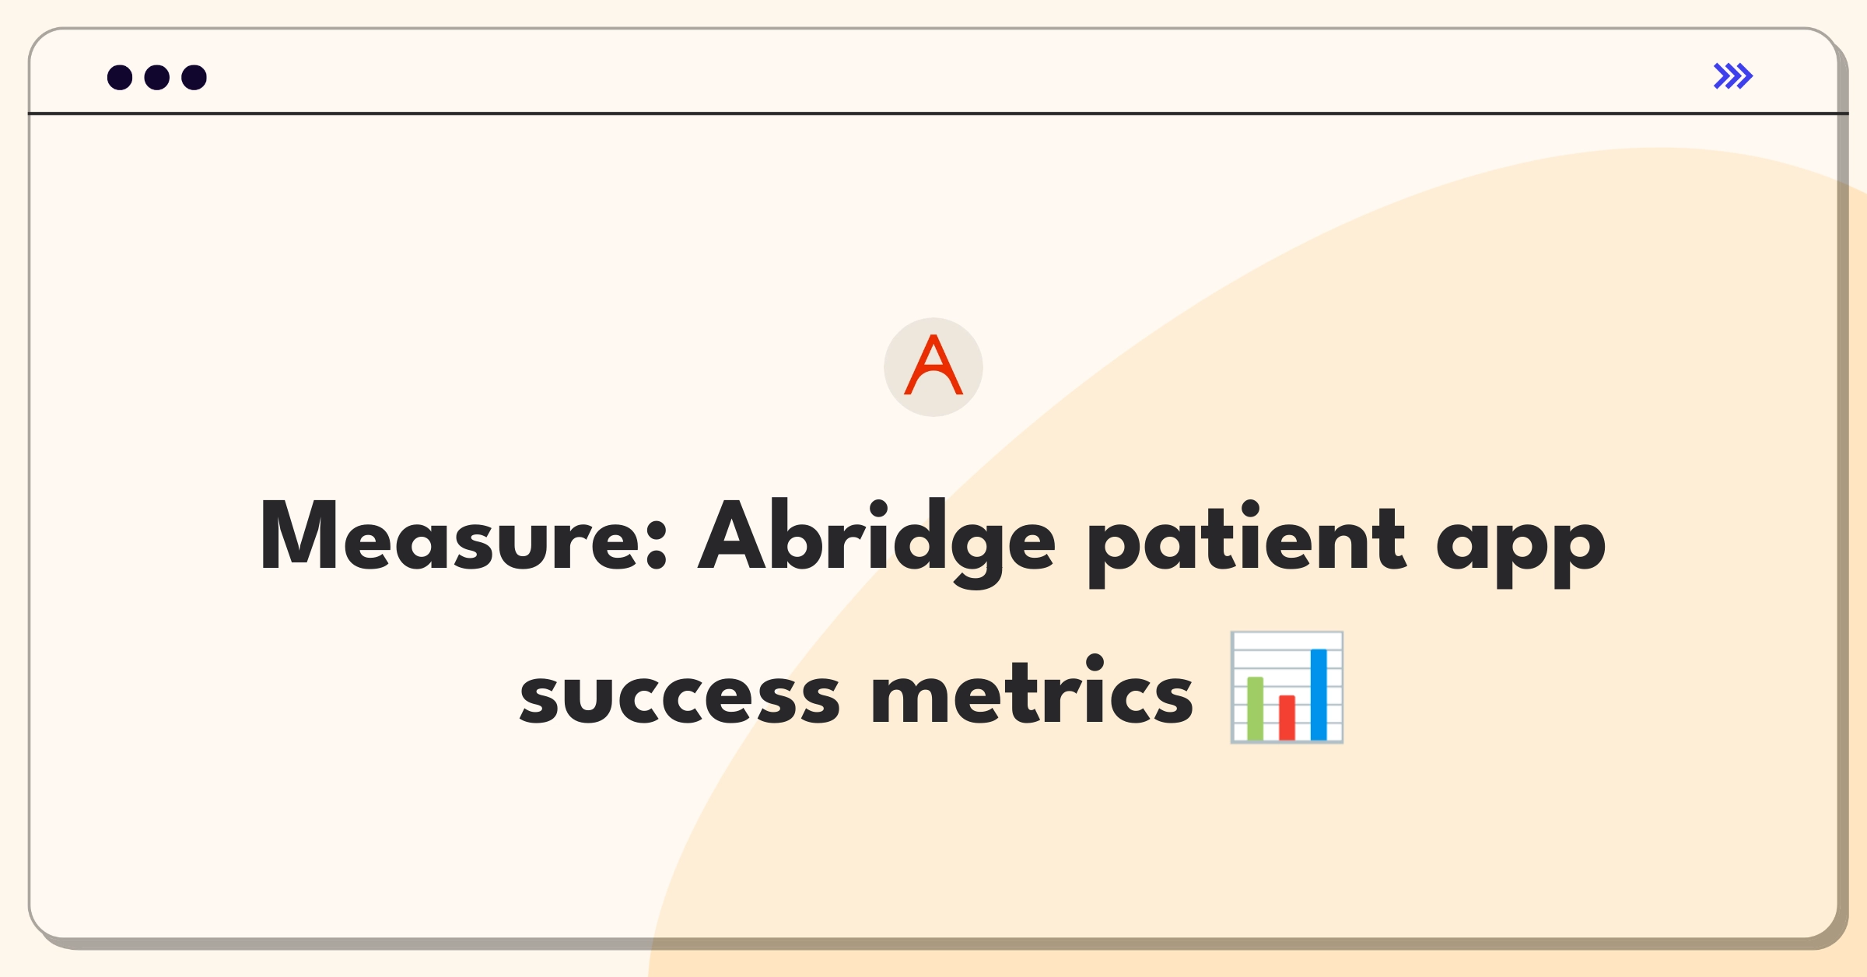1867x977 pixels.
Task: Click the third dark window dot
Action: pos(194,78)
